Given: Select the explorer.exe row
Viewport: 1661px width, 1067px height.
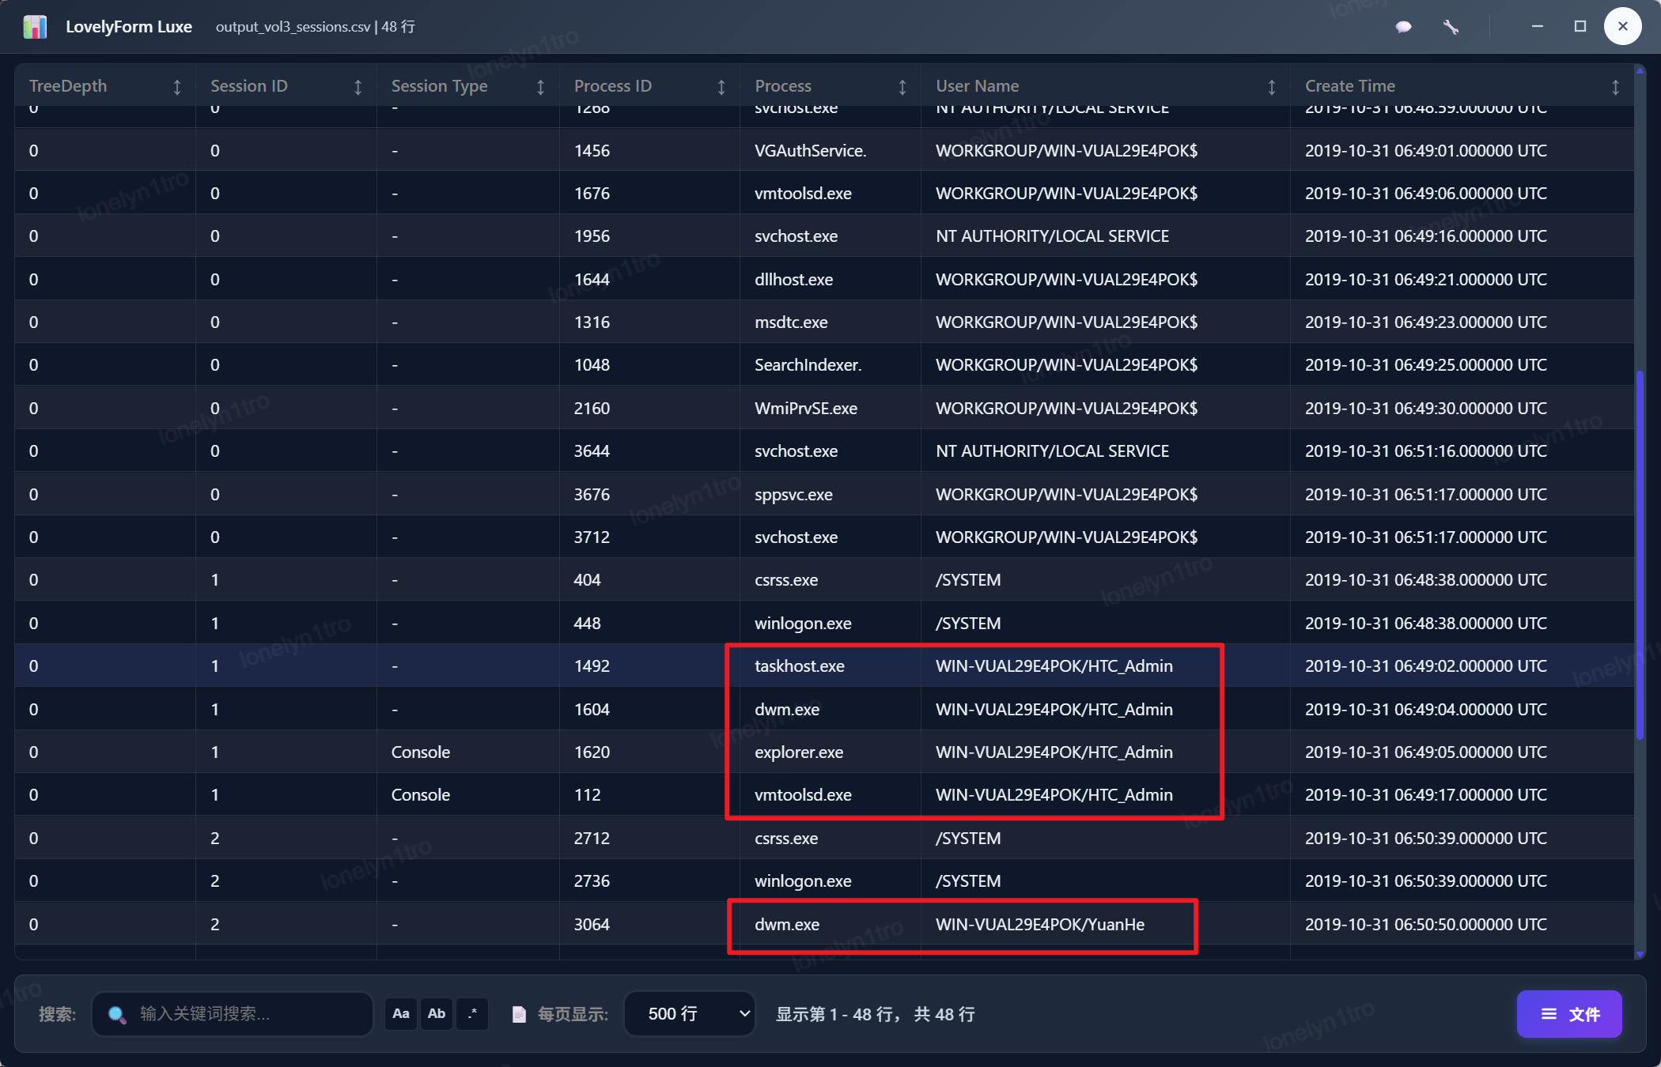Looking at the screenshot, I should (799, 752).
